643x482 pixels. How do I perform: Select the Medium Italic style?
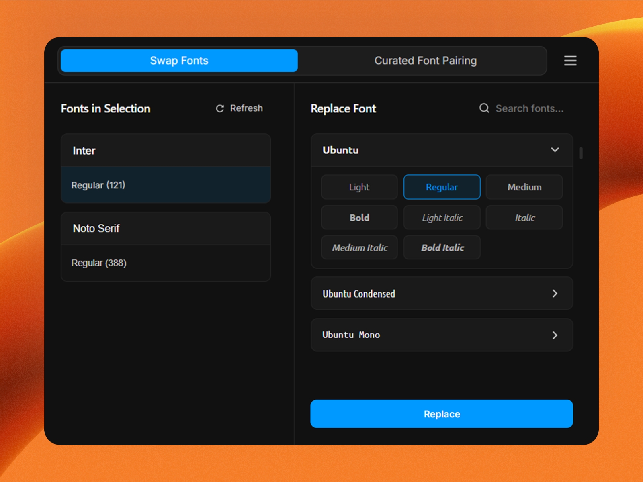pos(359,247)
